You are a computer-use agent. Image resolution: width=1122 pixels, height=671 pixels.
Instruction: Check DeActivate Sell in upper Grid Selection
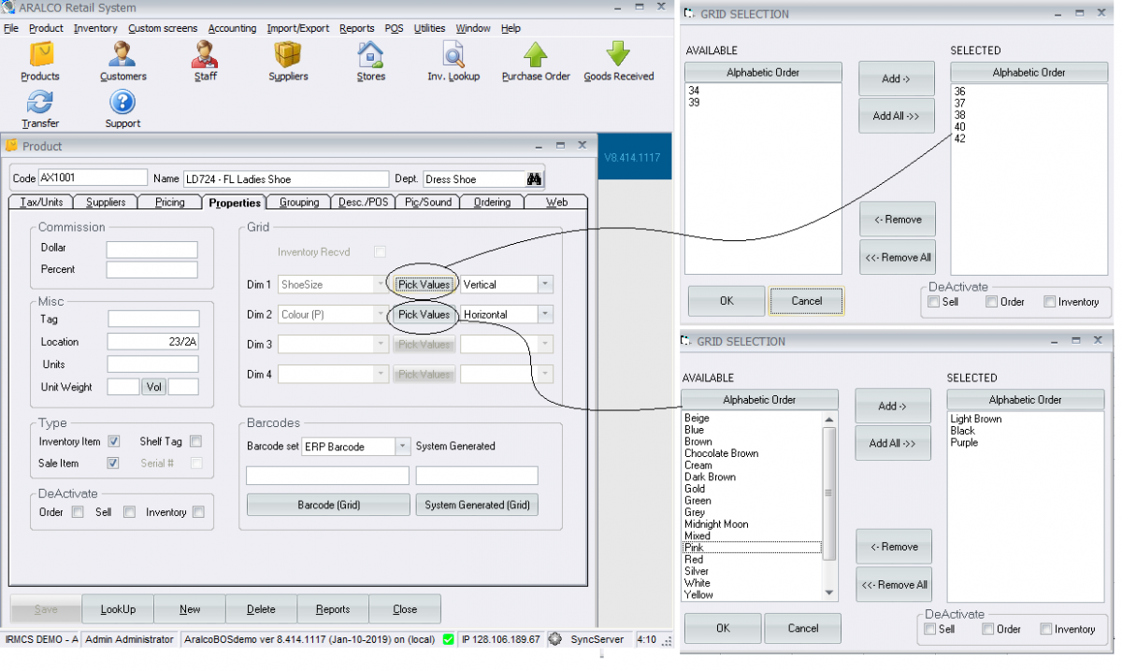pos(933,302)
